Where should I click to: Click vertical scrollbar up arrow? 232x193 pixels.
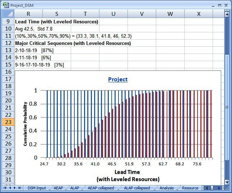coord(227,14)
